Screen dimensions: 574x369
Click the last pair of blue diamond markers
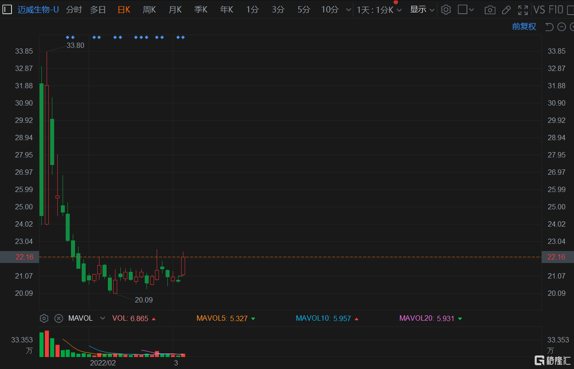pos(180,37)
